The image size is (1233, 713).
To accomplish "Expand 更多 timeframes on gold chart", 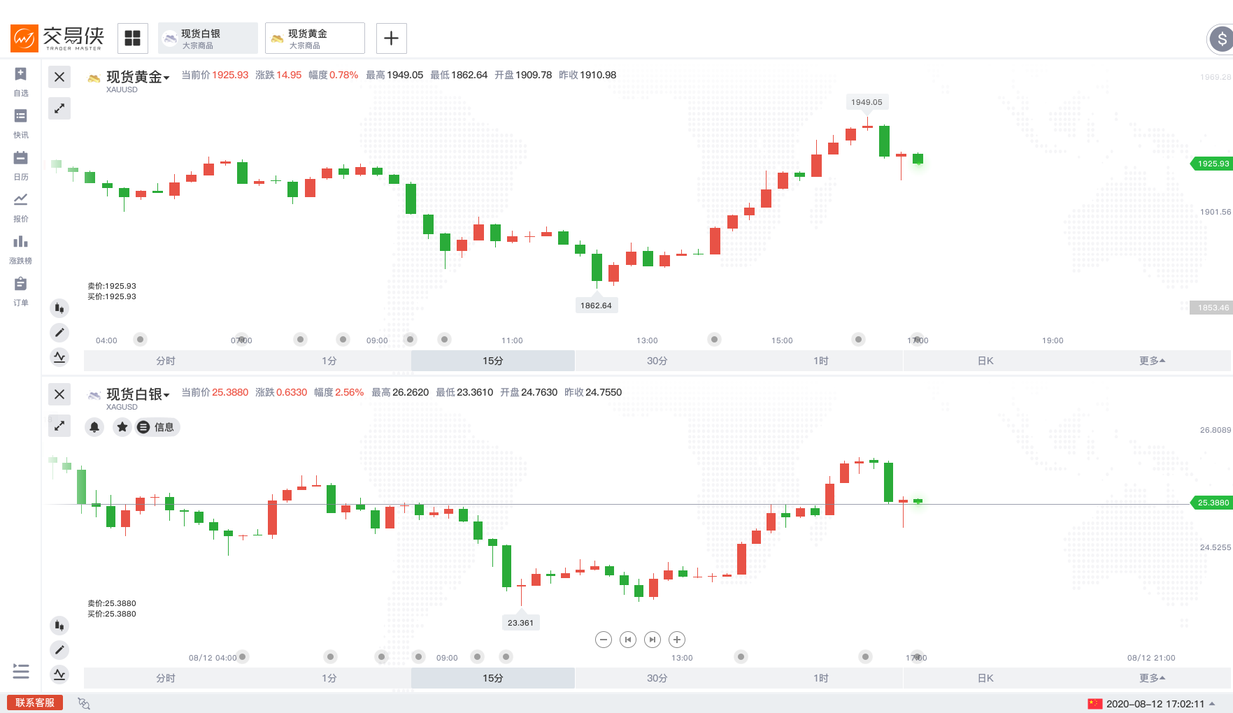I will tap(1151, 361).
